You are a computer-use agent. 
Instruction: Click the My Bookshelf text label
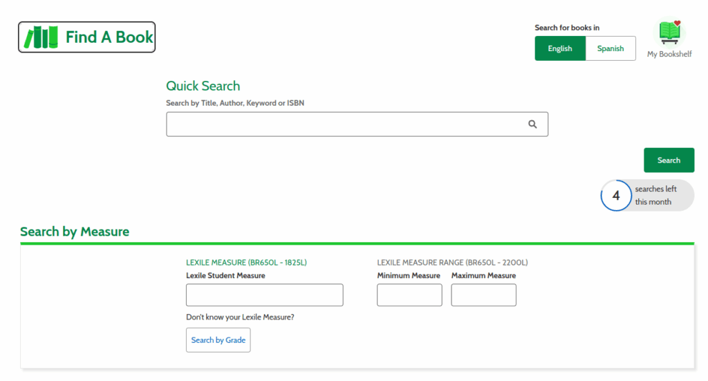(x=669, y=54)
